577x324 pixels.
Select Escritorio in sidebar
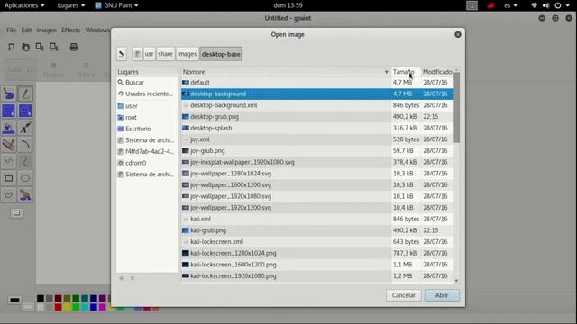click(x=147, y=129)
